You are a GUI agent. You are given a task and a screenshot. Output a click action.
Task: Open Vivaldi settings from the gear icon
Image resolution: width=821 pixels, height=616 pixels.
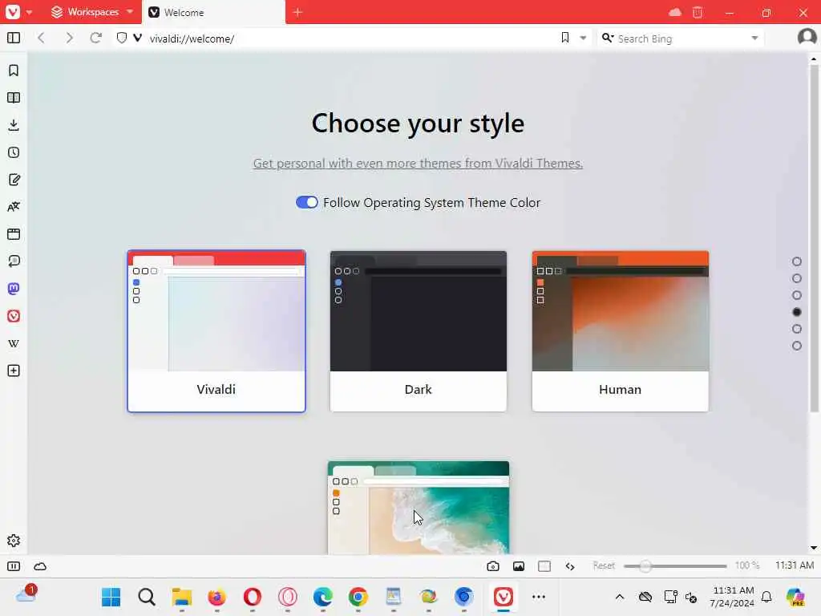[14, 541]
